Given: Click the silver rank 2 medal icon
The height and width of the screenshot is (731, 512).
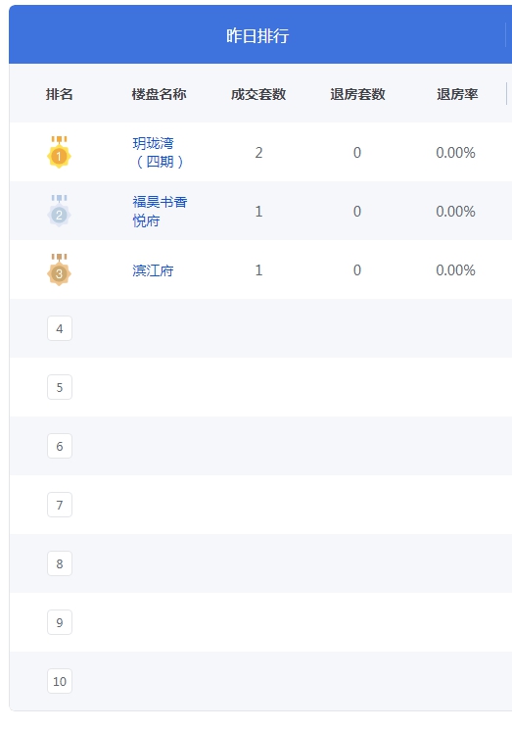Looking at the screenshot, I should click(59, 211).
